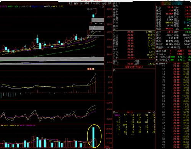191x149 pixels.
Task: Toggle the 标记 mark option
Action: pyautogui.click(x=98, y=3)
